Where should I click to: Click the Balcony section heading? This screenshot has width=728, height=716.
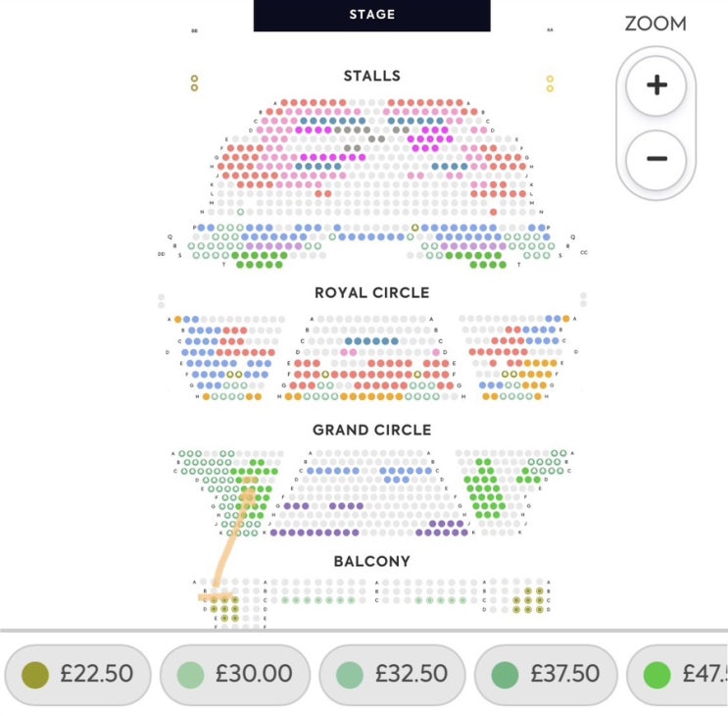[372, 561]
